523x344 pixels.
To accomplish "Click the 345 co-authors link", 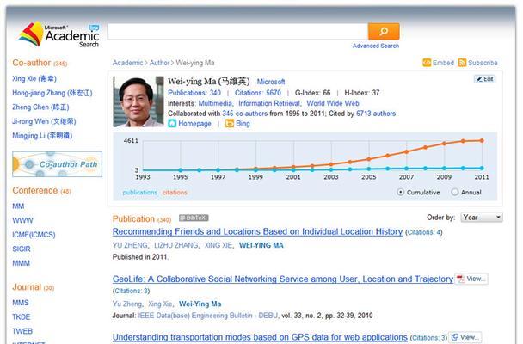I will click(x=245, y=114).
